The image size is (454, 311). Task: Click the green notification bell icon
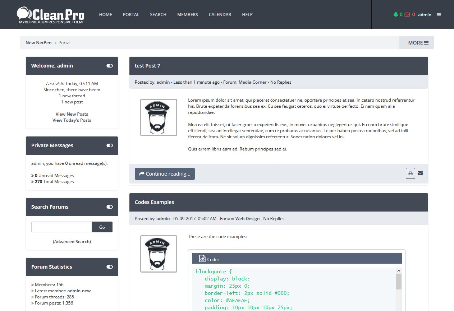(x=396, y=15)
